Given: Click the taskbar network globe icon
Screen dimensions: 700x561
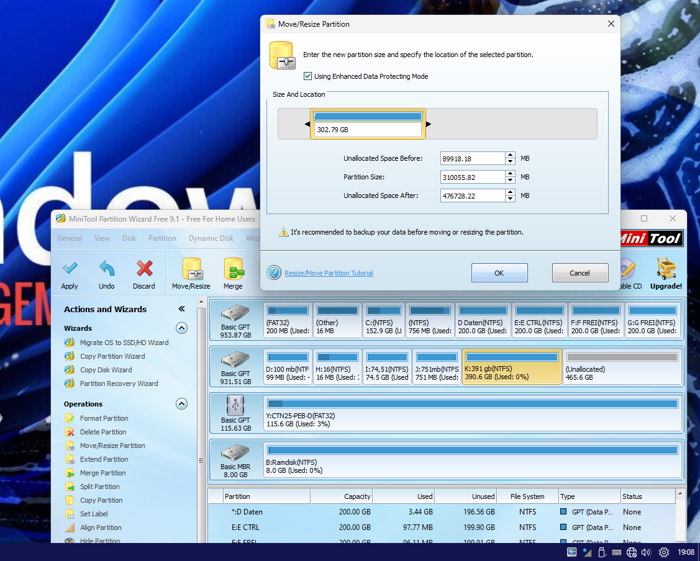Looking at the screenshot, I should point(632,552).
